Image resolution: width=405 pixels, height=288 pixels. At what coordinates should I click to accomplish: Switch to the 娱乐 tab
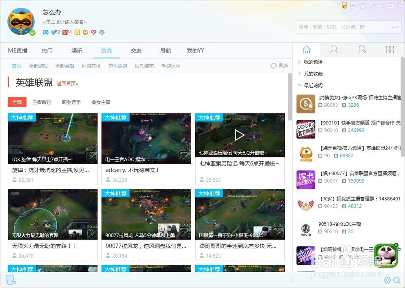tap(77, 50)
